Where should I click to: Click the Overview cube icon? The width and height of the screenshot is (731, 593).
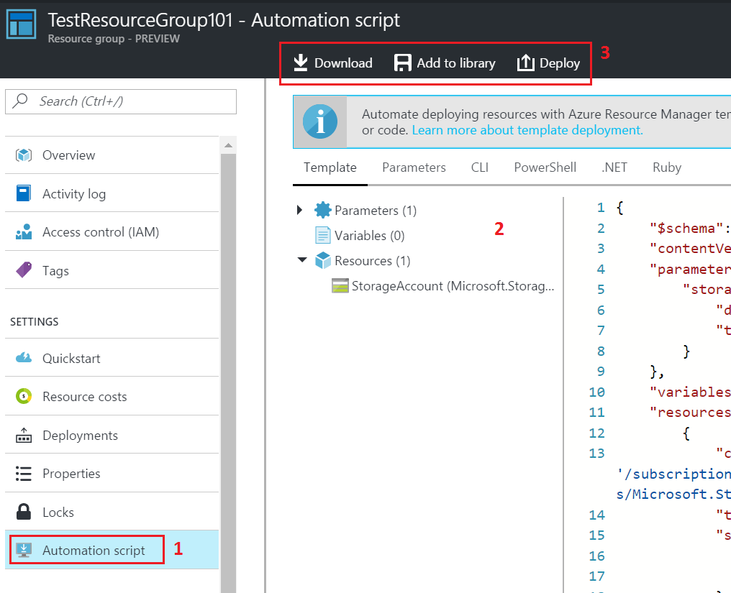tap(24, 155)
